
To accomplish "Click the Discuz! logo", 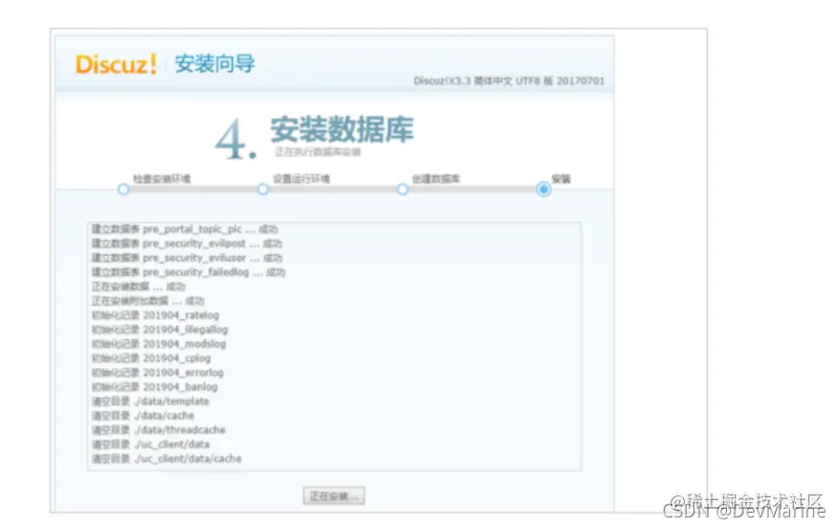I will [x=116, y=64].
